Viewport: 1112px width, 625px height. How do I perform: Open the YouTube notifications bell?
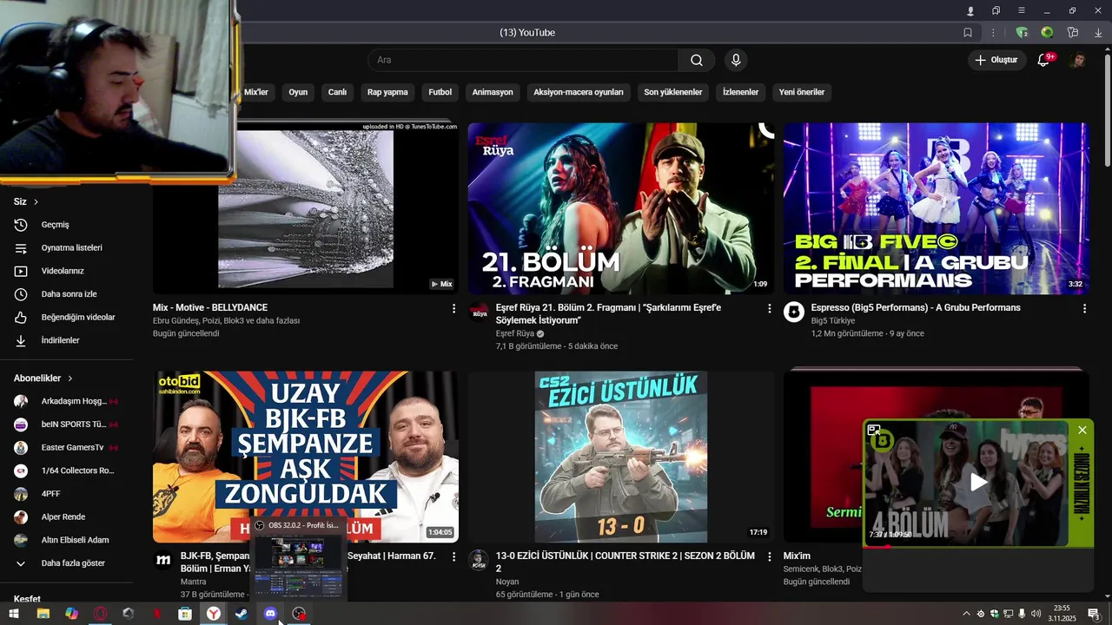(1043, 60)
